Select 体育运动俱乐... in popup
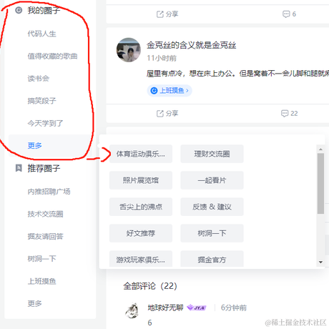Image resolution: width=329 pixels, height=329 pixels. click(x=141, y=154)
